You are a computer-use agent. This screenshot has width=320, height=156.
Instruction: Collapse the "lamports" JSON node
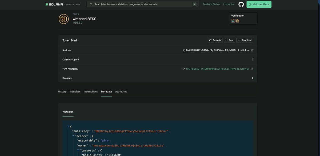click(x=78, y=150)
